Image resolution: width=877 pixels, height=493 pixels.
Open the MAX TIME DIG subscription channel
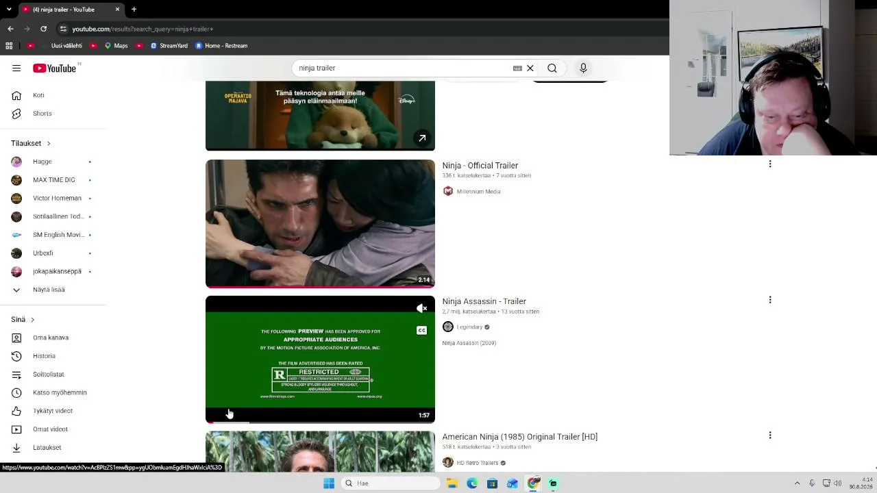point(53,180)
